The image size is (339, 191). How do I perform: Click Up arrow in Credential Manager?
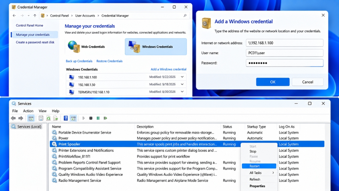35,16
